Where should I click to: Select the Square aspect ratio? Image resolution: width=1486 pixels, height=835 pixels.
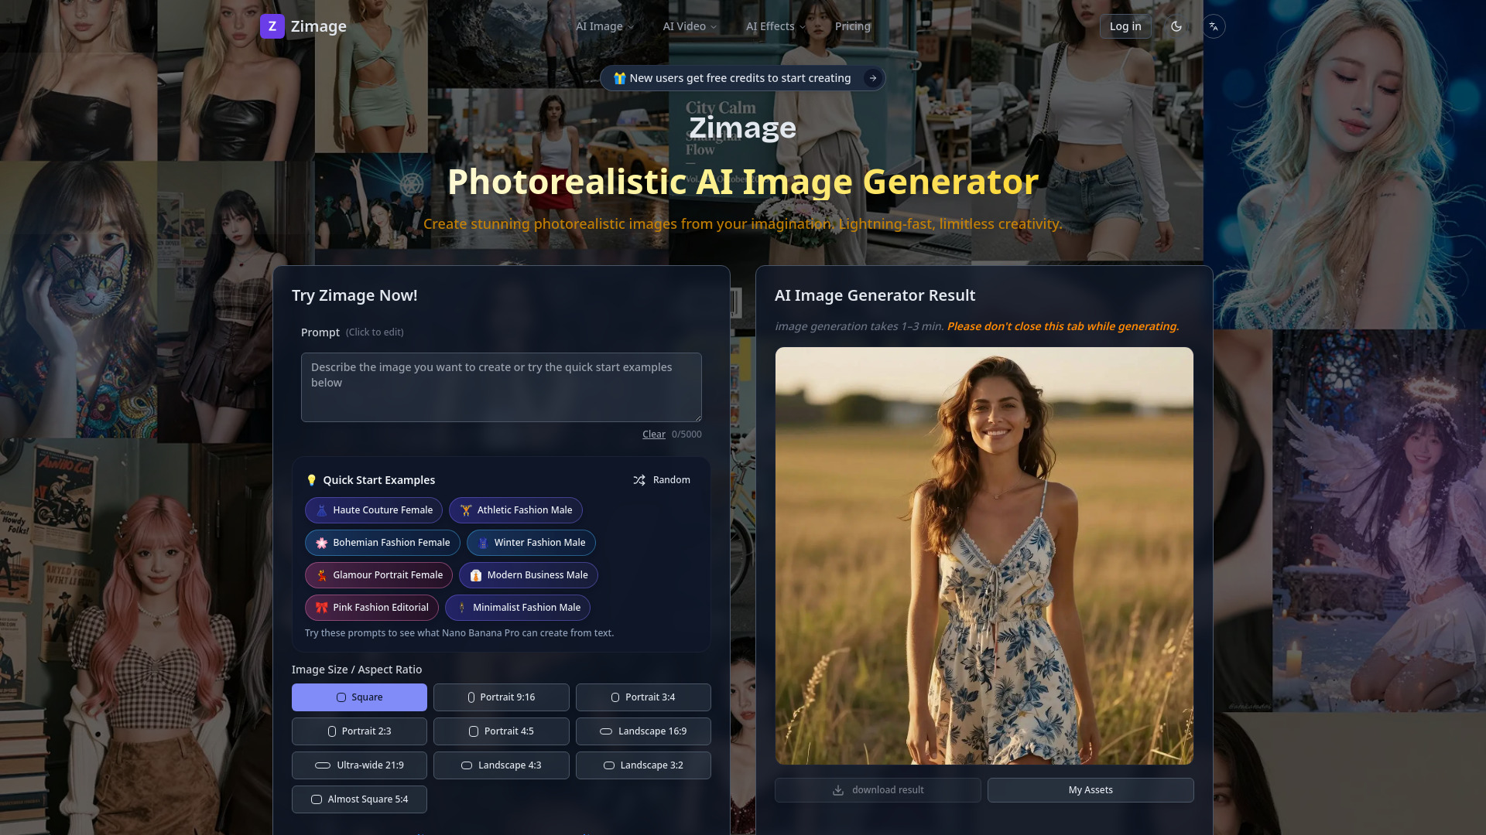[359, 697]
